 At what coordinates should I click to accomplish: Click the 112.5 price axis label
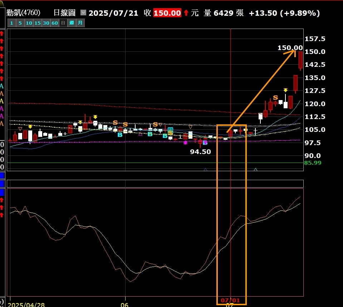315,117
